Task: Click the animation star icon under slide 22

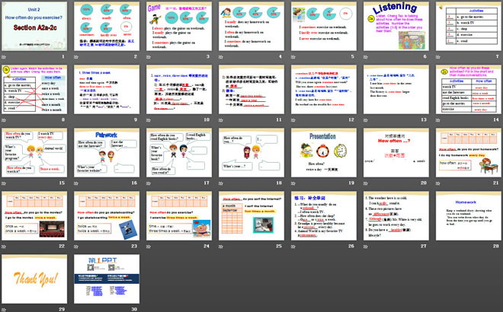Action: pos(4,247)
